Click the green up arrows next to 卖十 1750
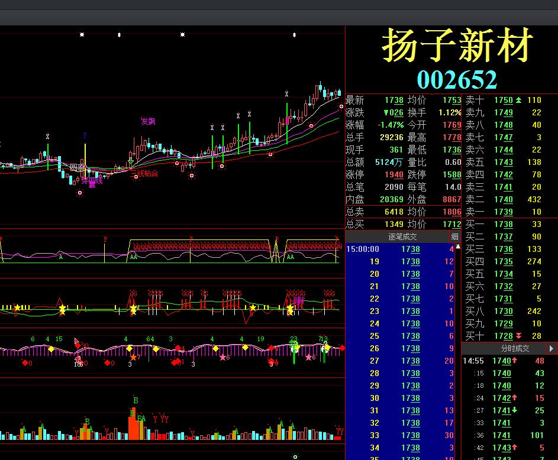Screen dimensions: 558x460 (x=518, y=101)
